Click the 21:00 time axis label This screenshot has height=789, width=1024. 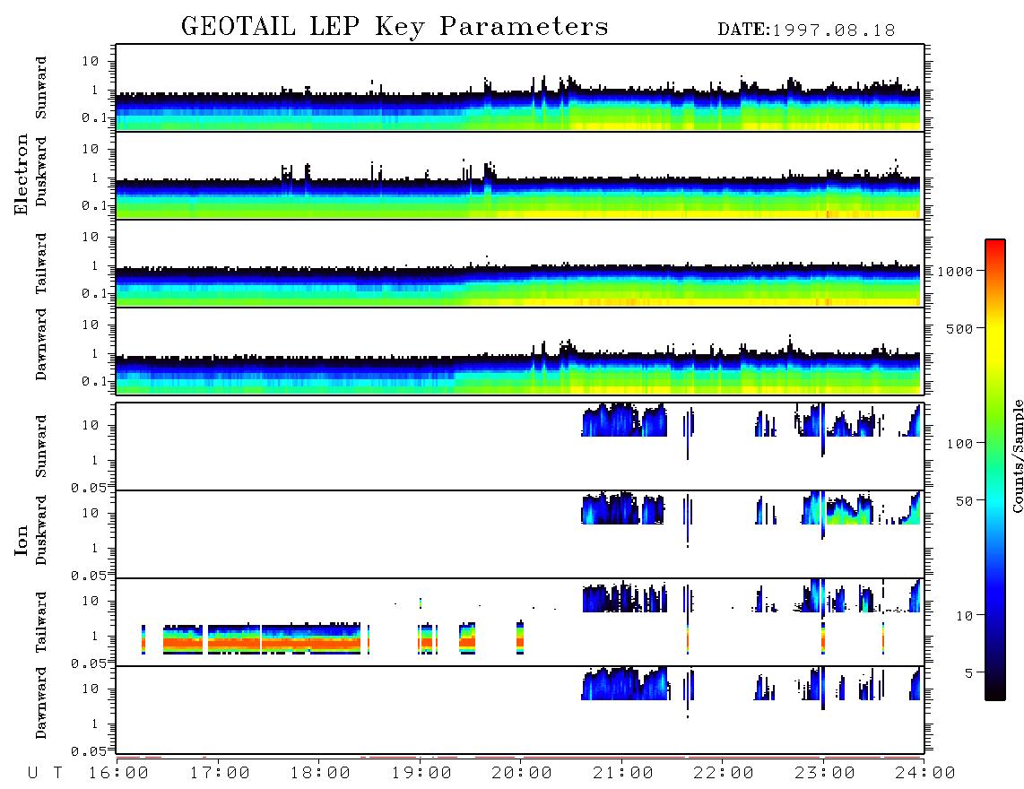pos(622,774)
